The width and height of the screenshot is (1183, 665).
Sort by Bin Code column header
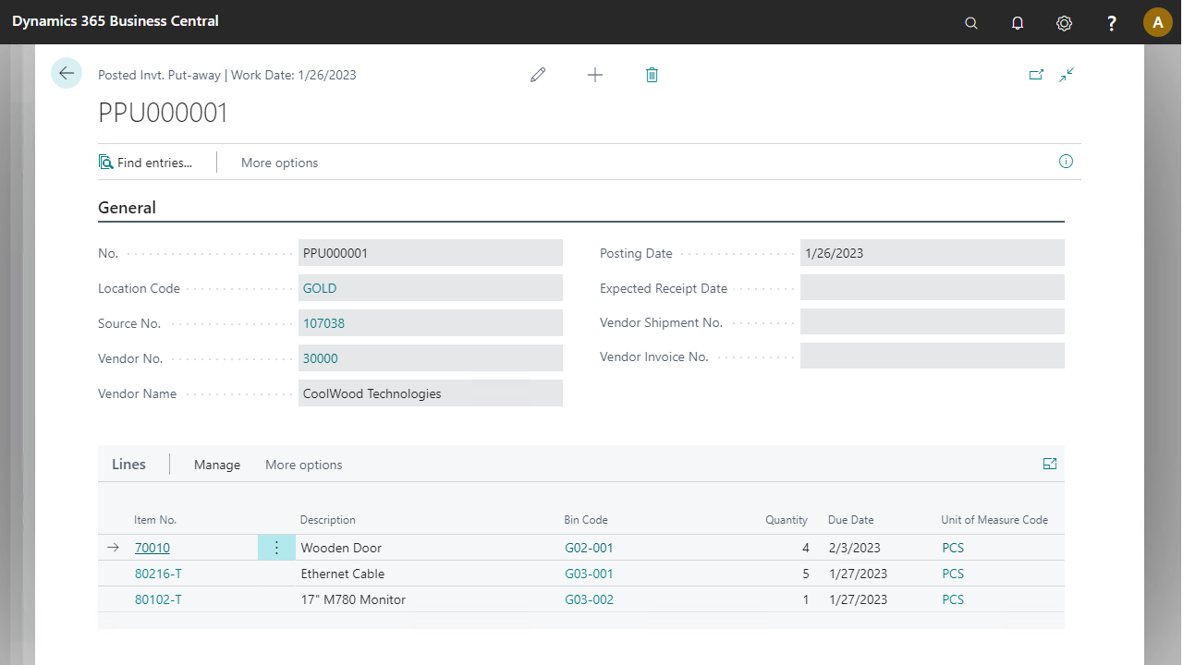click(586, 520)
